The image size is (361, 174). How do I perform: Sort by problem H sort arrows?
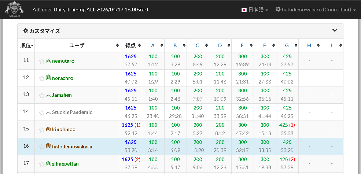click(x=318, y=45)
